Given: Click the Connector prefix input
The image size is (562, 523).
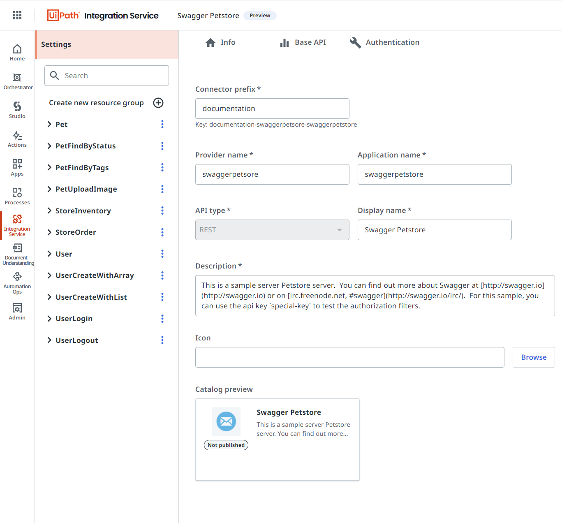Looking at the screenshot, I should (x=272, y=109).
